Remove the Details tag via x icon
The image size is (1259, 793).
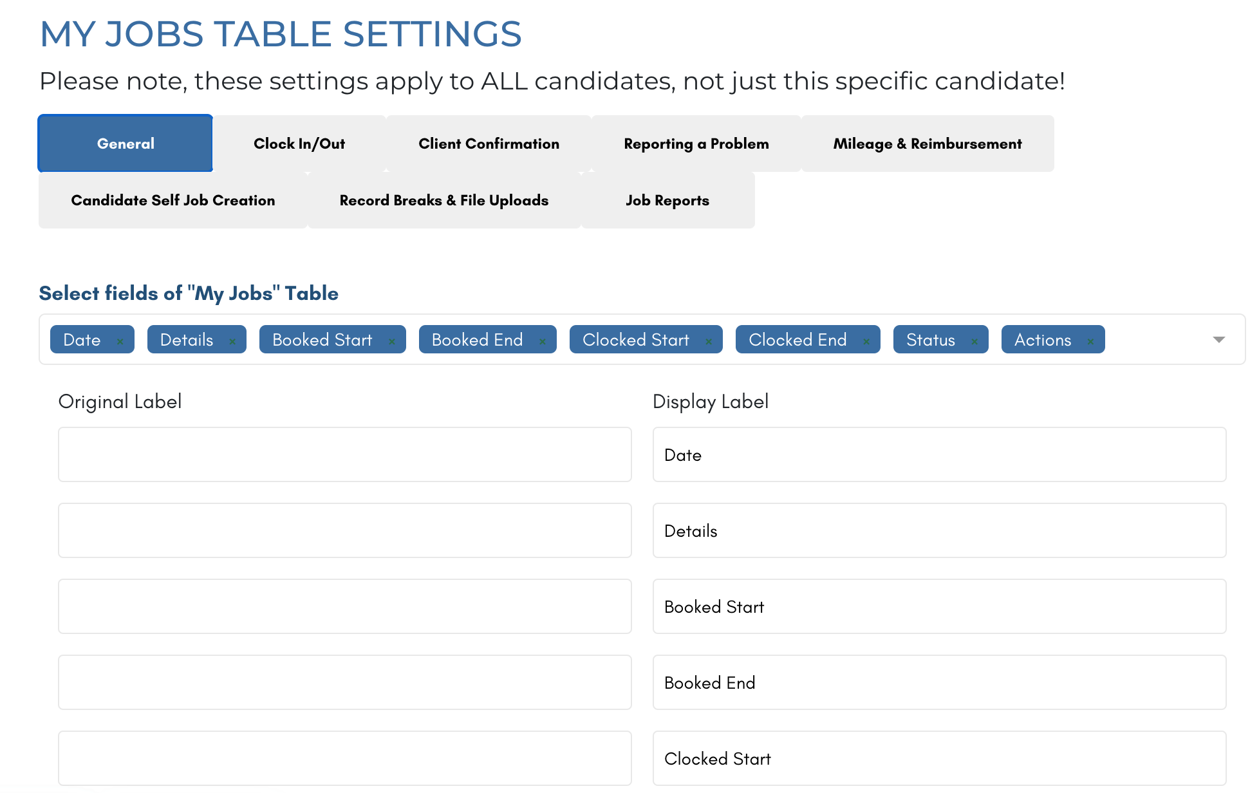tap(232, 341)
